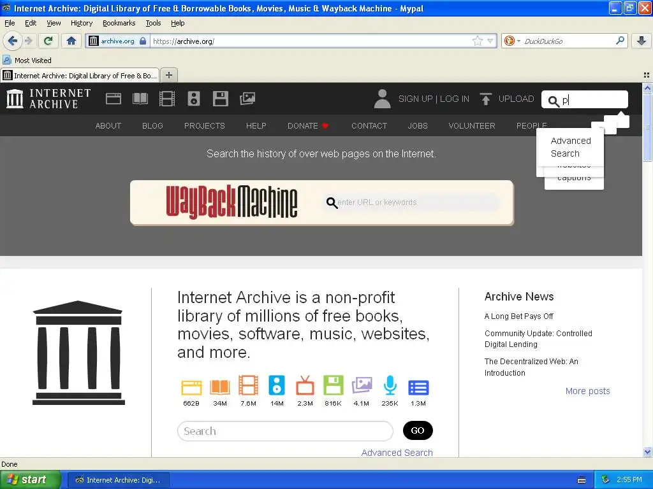Click the microphone 235K icon
Image resolution: width=653 pixels, height=489 pixels.
[x=390, y=385]
